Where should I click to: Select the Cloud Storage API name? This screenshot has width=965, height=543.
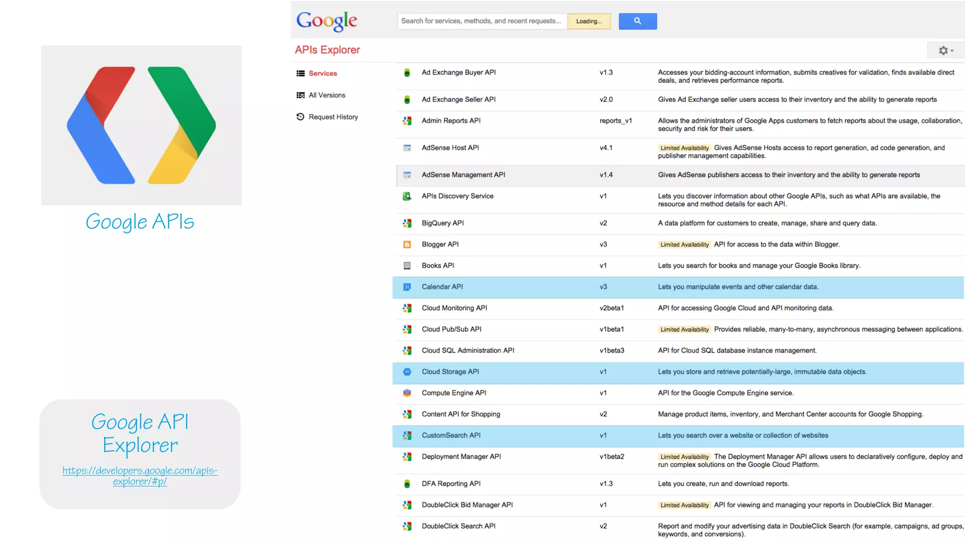(x=450, y=372)
